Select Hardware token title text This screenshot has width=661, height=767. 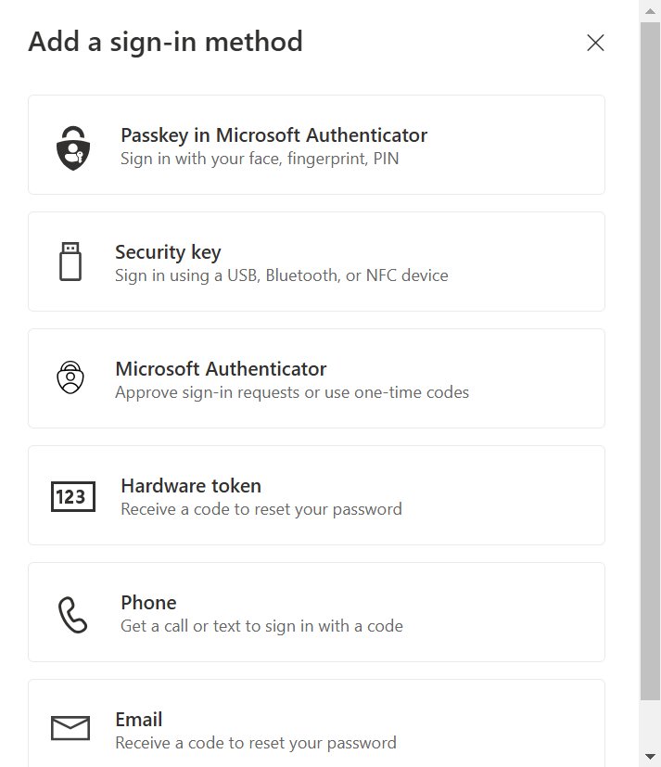pyautogui.click(x=191, y=486)
